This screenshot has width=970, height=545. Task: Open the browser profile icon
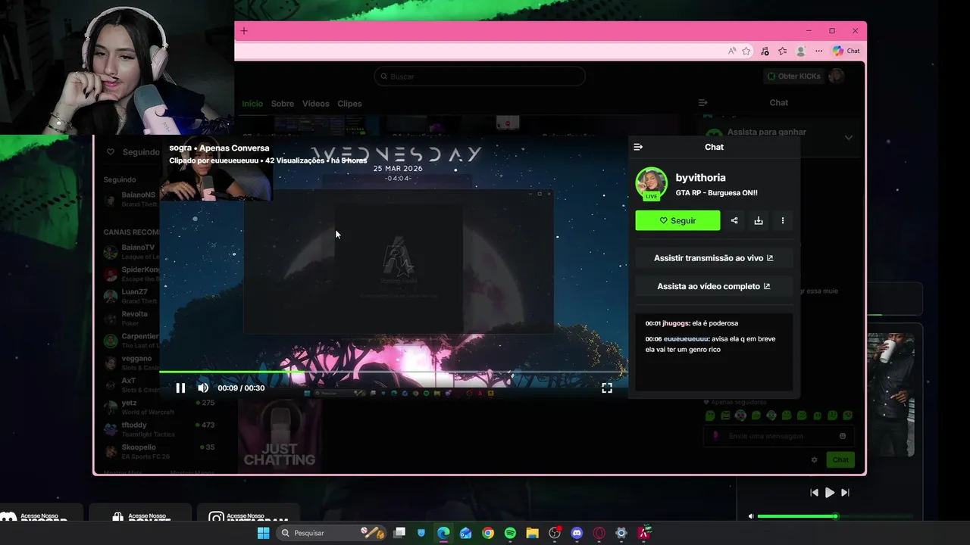(x=800, y=51)
